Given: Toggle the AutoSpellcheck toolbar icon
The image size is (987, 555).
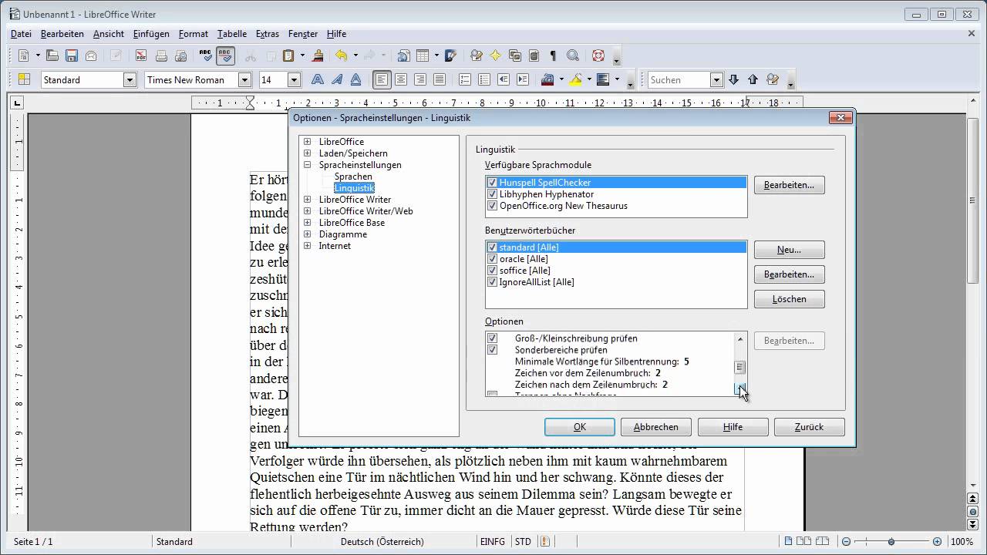Looking at the screenshot, I should [225, 55].
